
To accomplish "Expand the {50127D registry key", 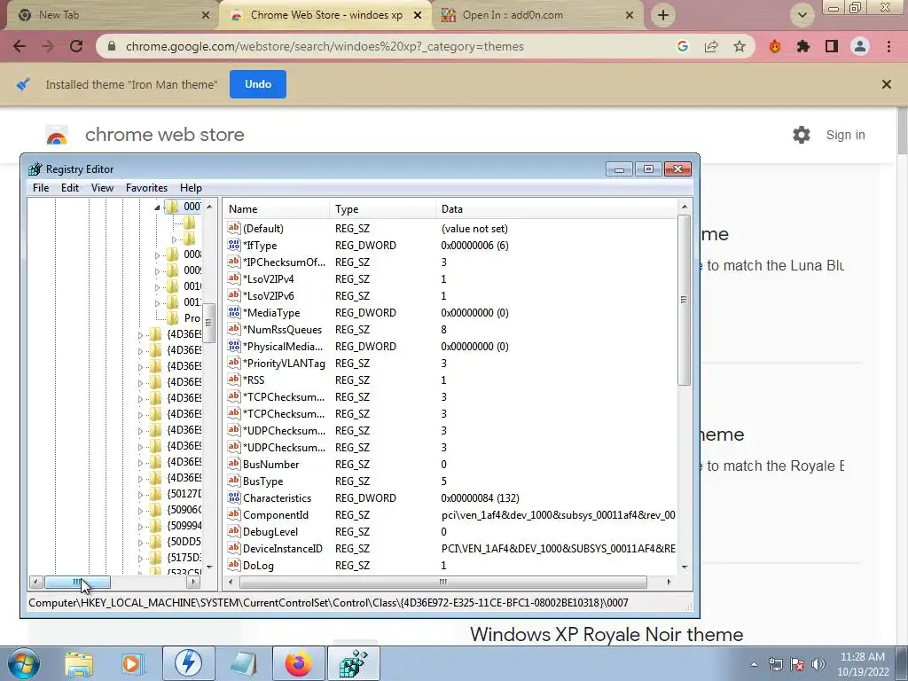I will coord(140,495).
